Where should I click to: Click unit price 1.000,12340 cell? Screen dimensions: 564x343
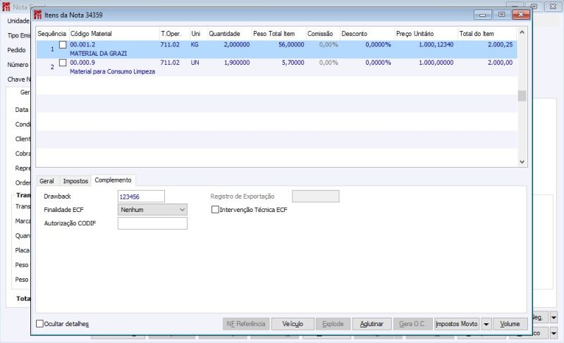436,44
